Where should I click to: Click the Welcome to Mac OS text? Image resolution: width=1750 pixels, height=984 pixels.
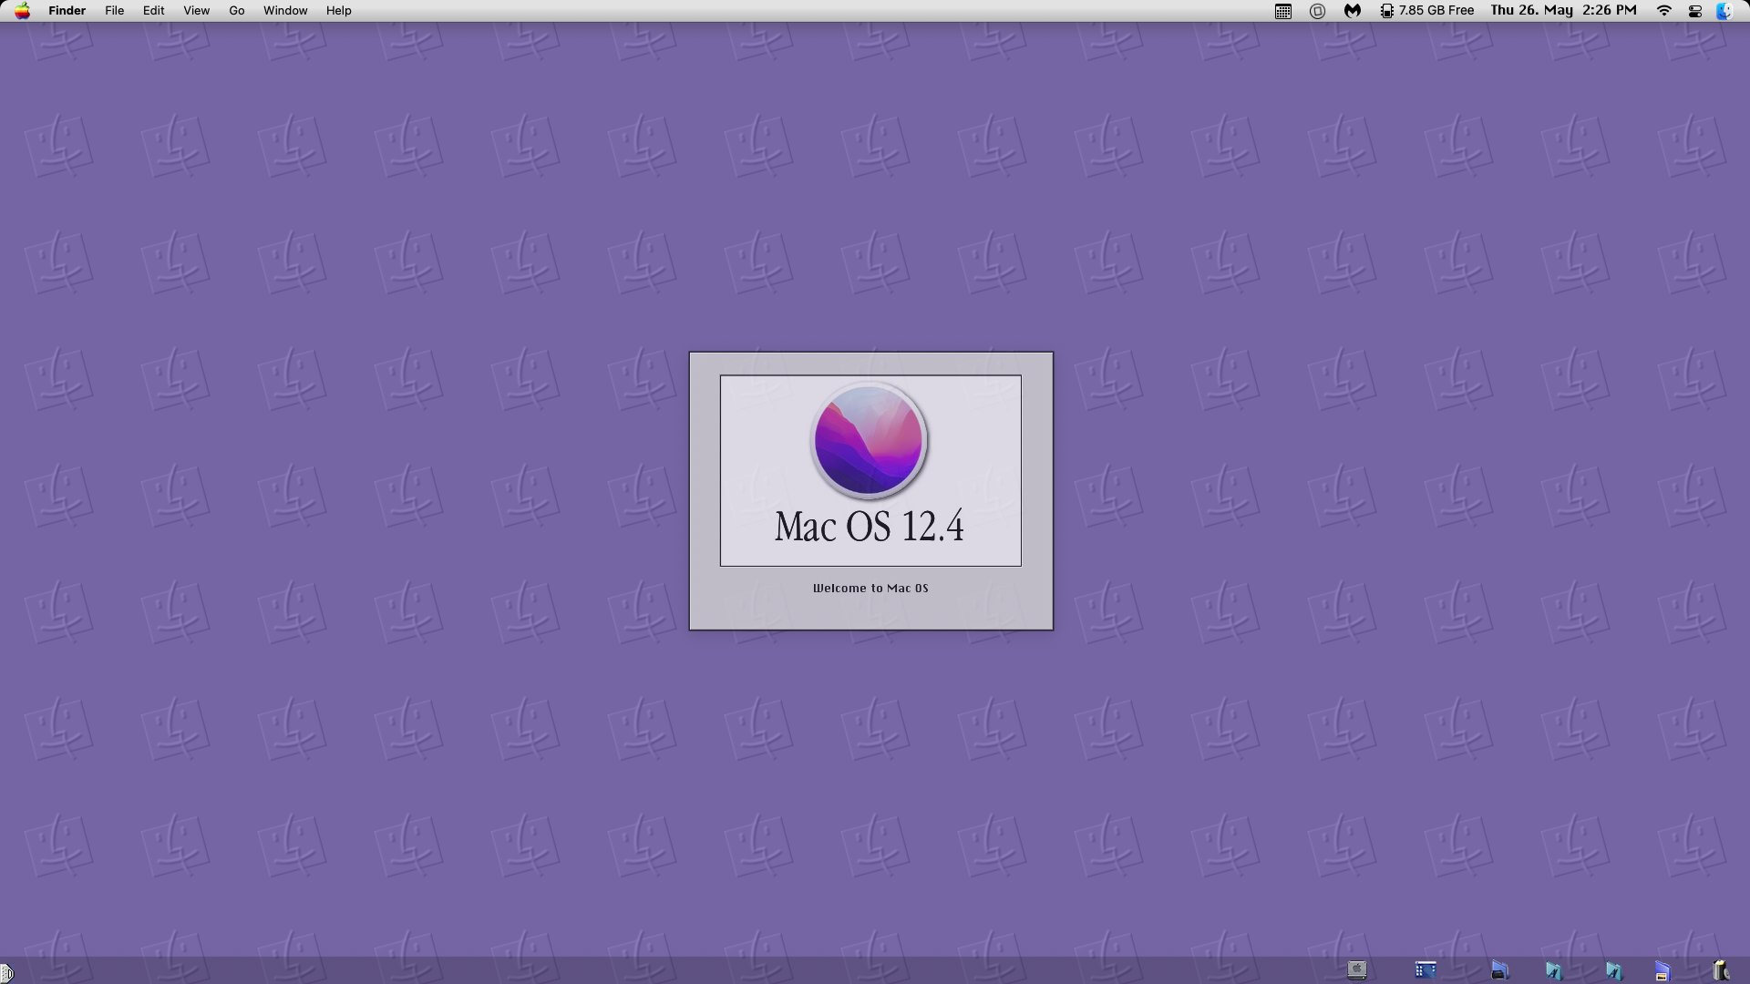click(x=870, y=589)
